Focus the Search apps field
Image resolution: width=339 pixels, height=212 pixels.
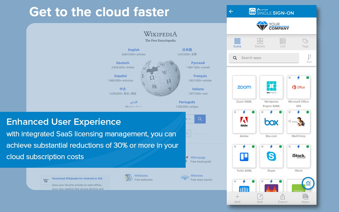pos(264,58)
